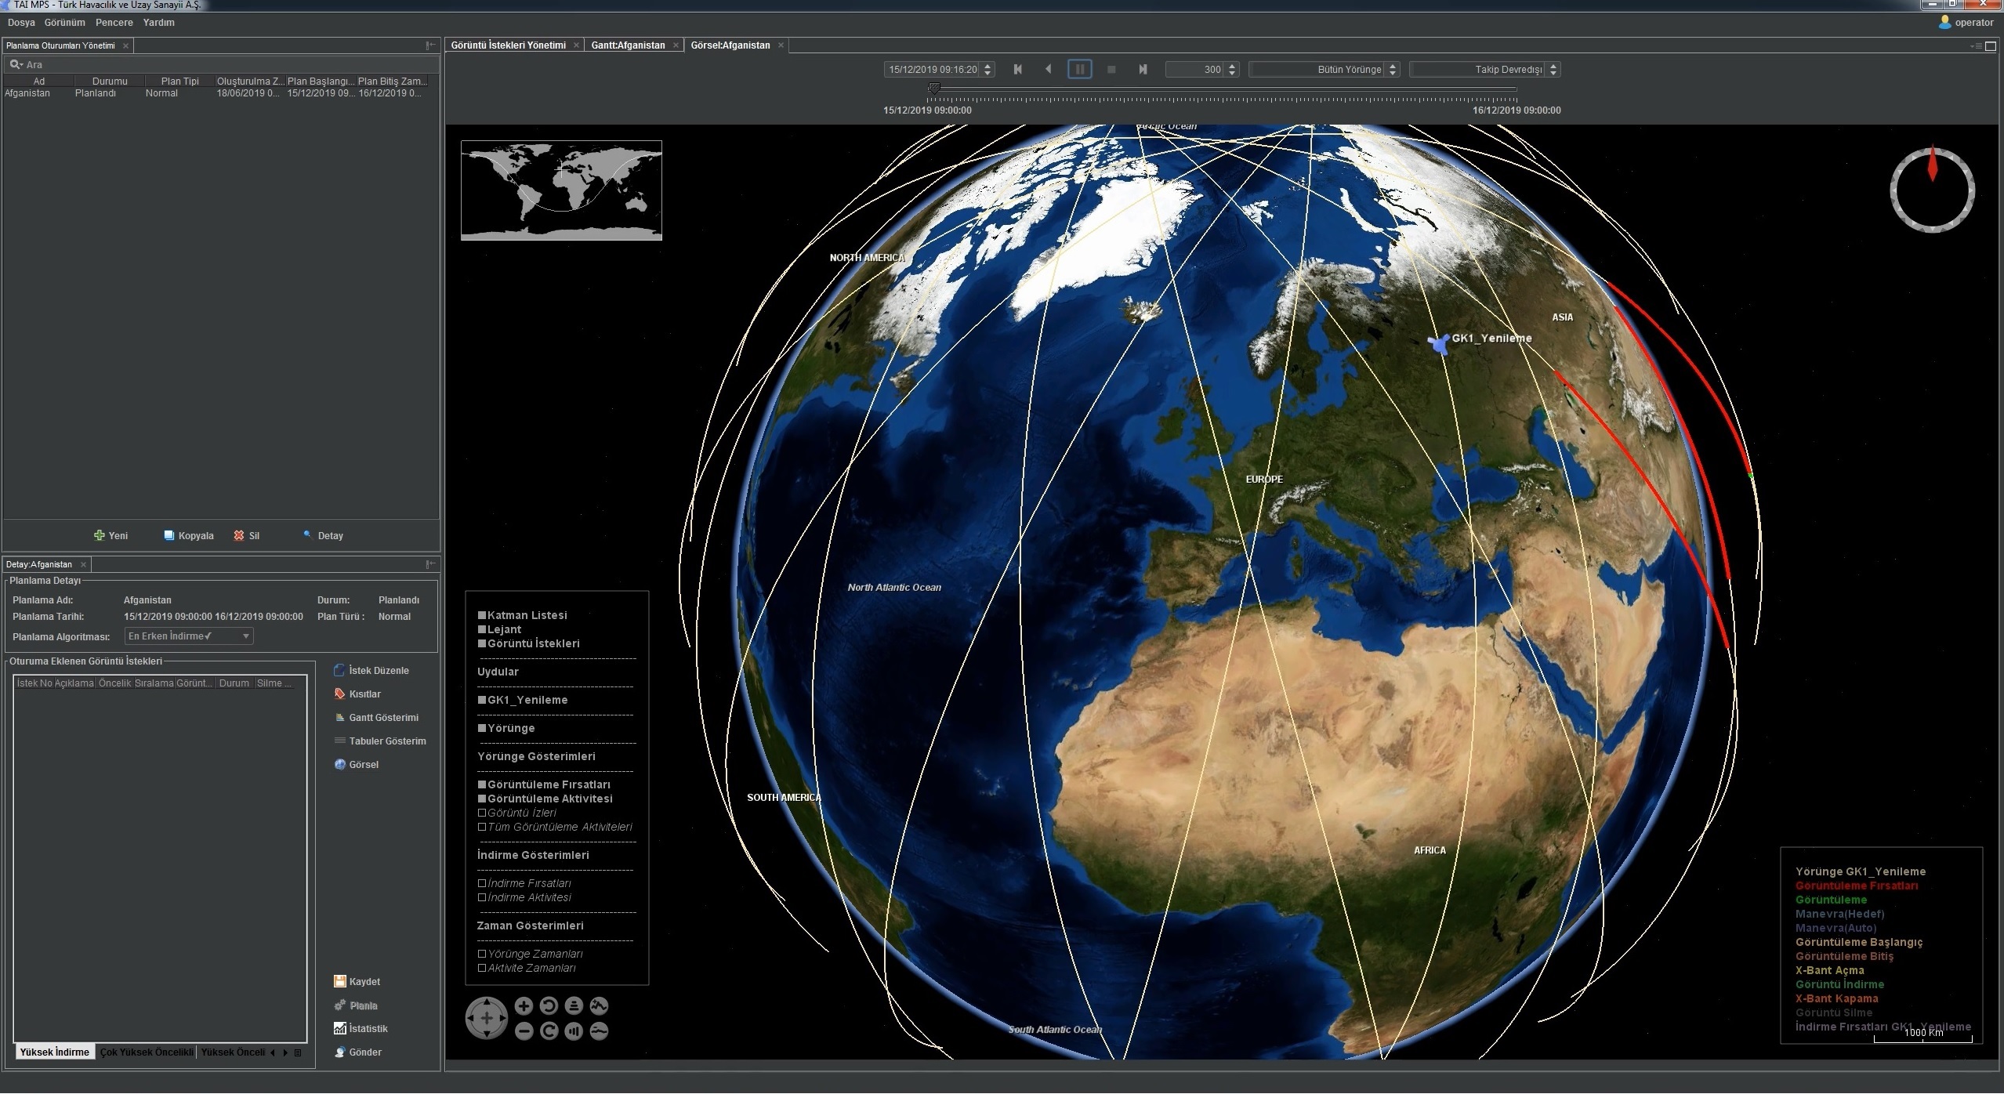Toggle Yörünge orbit checkbox
The width and height of the screenshot is (2004, 1094).
click(x=482, y=729)
